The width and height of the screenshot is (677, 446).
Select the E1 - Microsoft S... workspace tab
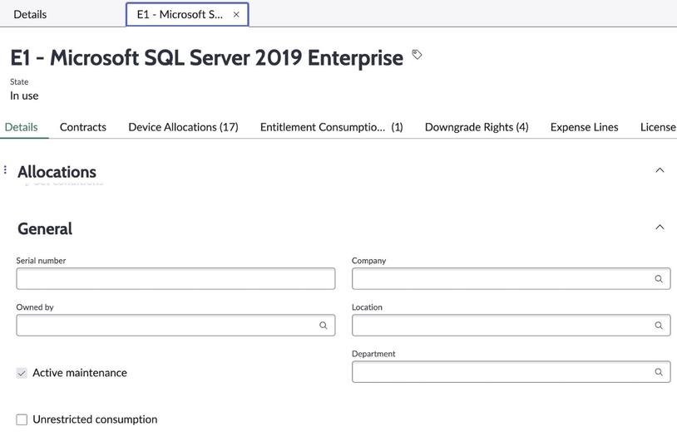click(x=187, y=14)
